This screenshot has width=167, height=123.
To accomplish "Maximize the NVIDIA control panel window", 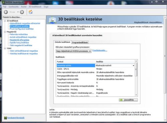I will (x=157, y=2).
